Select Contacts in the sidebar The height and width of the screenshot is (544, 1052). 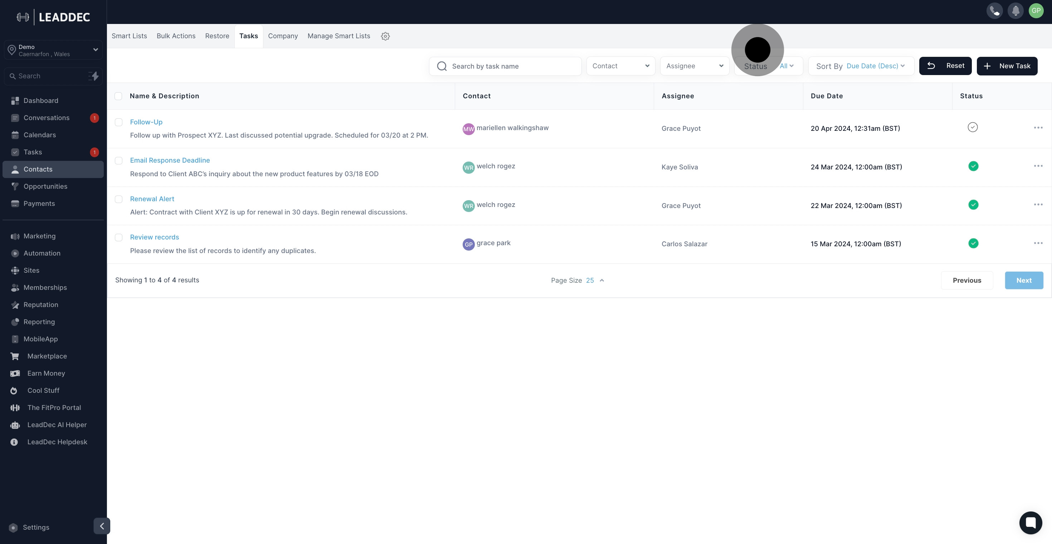tap(53, 169)
